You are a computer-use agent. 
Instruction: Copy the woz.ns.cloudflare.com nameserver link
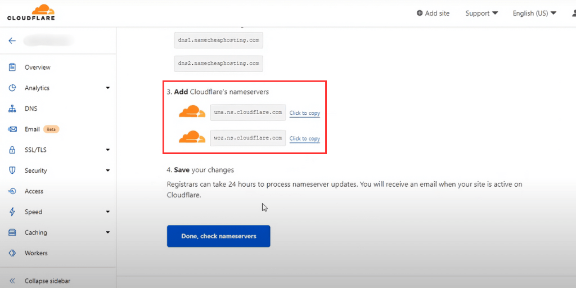(304, 138)
